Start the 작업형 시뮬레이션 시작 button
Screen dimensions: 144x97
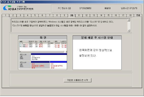pyautogui.click(x=77, y=80)
